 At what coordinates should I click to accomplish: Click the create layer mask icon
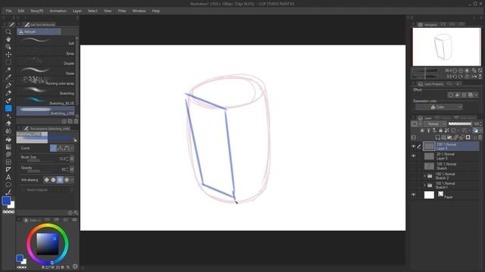click(x=468, y=138)
